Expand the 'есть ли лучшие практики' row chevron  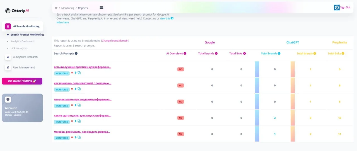click(76, 73)
